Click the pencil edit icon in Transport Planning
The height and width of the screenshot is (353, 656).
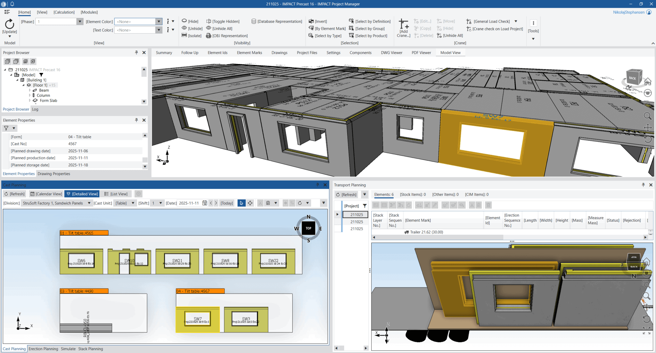[435, 205]
